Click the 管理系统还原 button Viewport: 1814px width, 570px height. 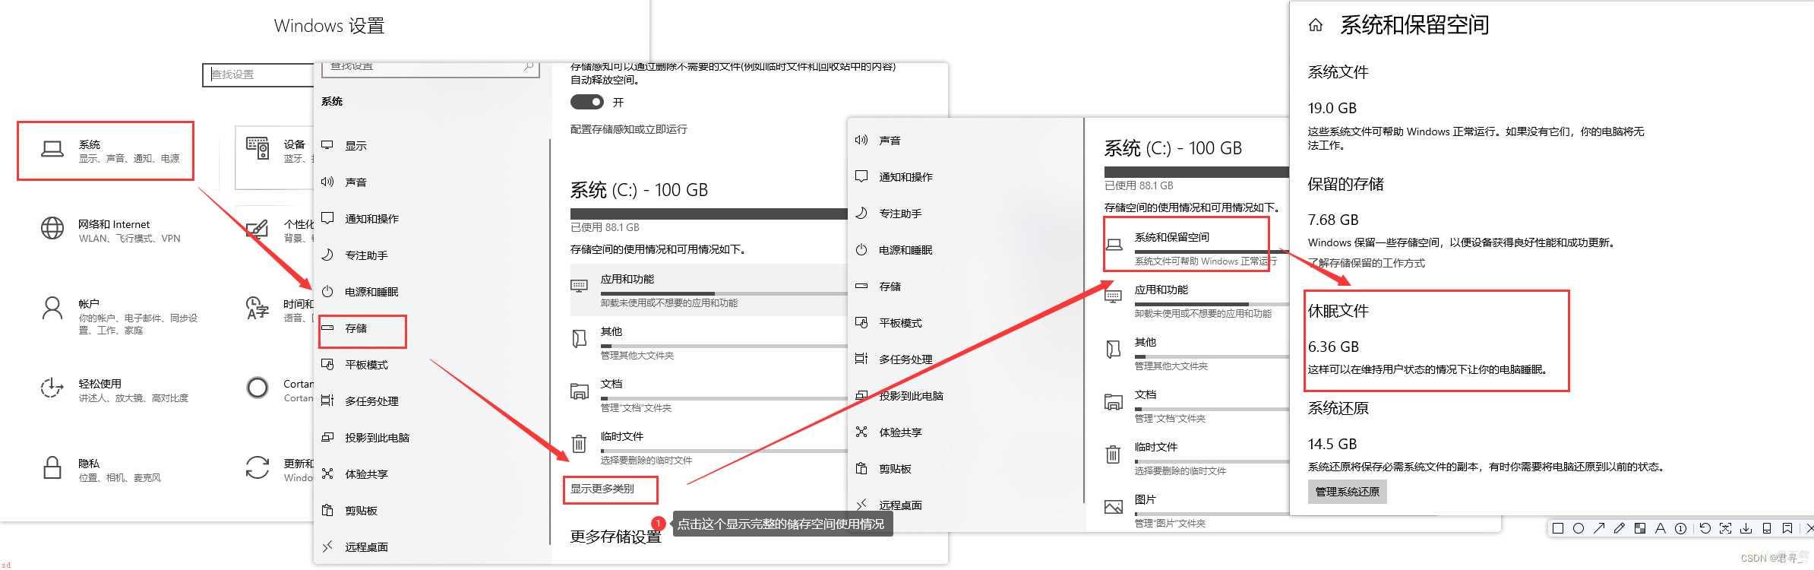[x=1348, y=492]
